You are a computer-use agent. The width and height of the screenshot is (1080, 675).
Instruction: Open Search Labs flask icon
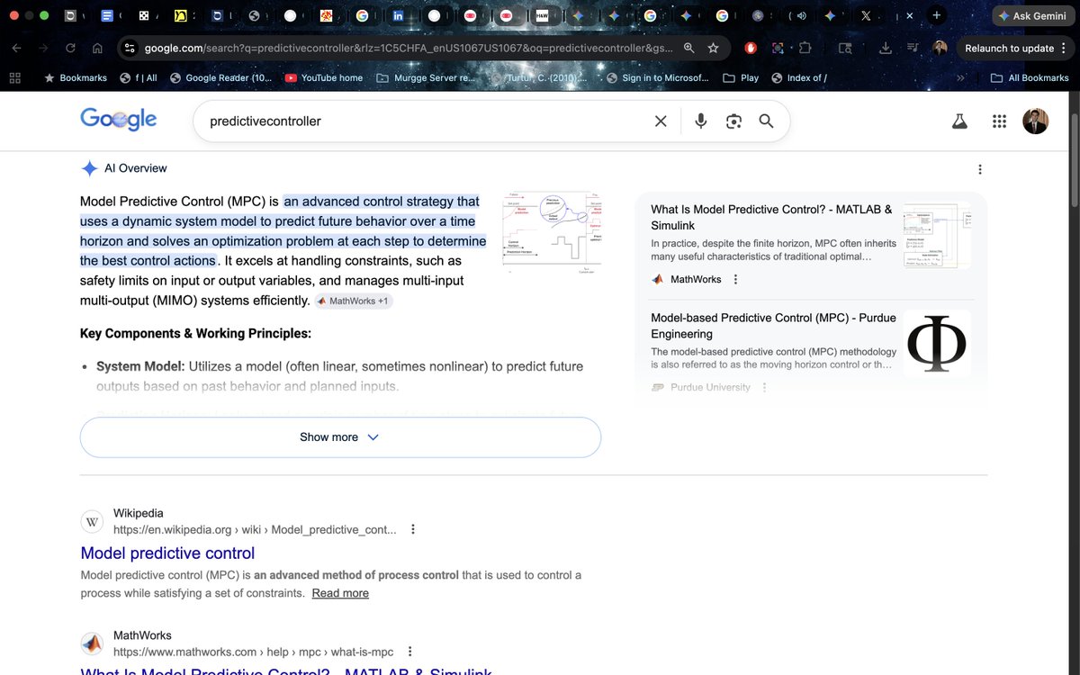click(959, 121)
